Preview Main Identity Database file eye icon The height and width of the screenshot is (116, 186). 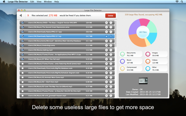point(106,41)
